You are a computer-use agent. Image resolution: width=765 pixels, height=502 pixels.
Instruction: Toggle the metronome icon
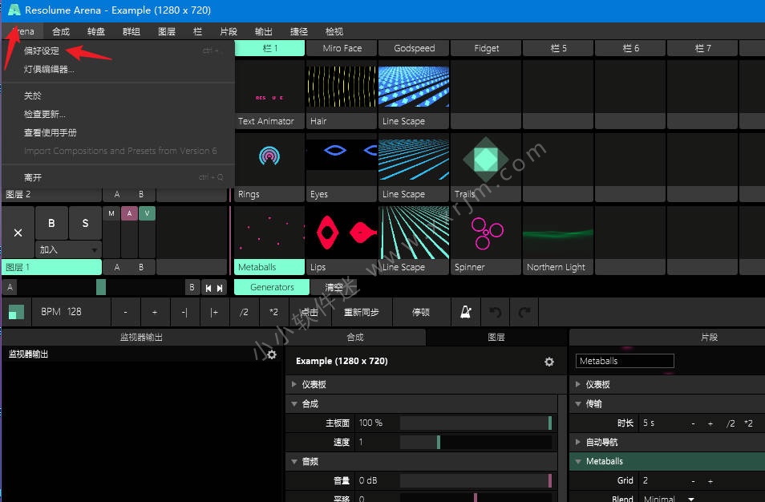[x=465, y=312]
